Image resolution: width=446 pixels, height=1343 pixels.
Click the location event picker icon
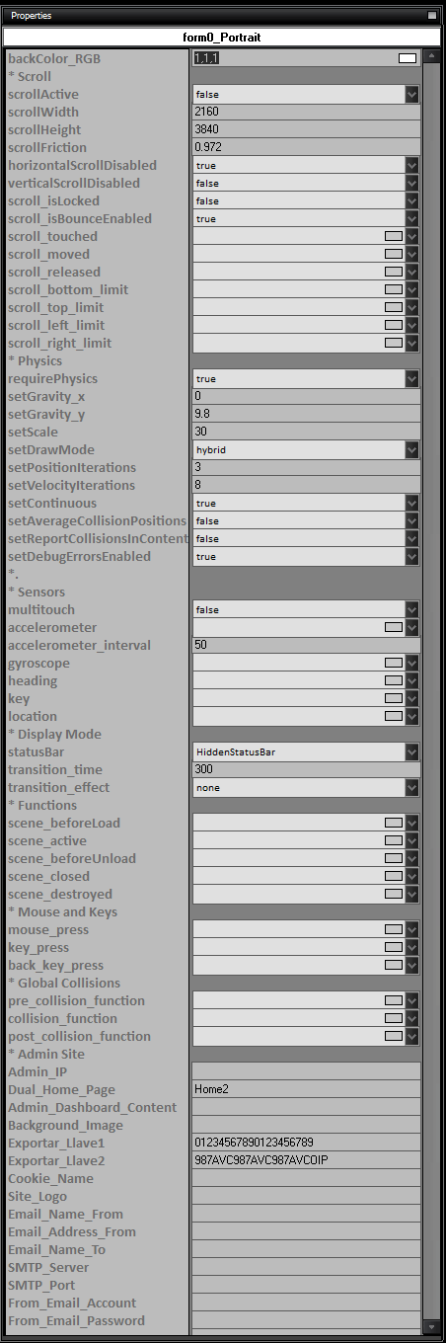tap(393, 717)
